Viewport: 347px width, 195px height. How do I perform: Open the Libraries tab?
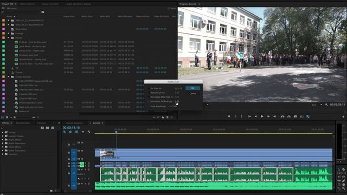coord(41,123)
